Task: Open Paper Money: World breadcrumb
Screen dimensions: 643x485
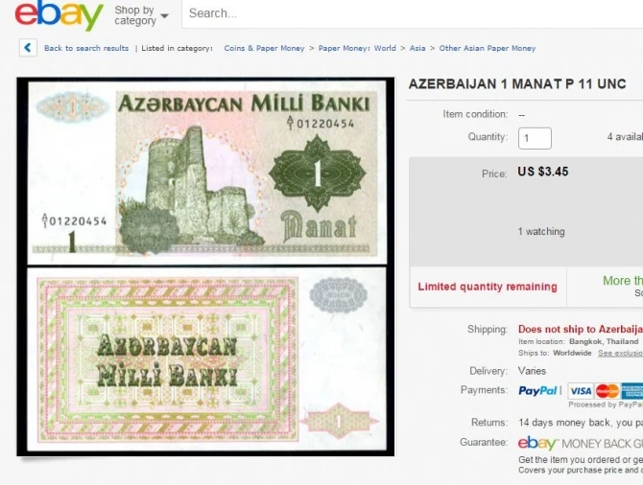Action: tap(357, 48)
